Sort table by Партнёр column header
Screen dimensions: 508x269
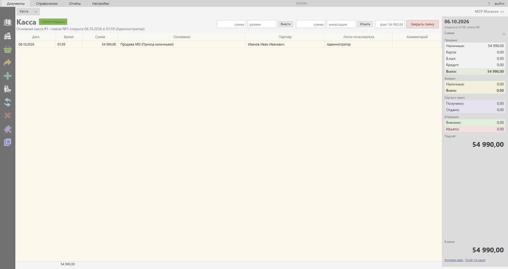[285, 37]
